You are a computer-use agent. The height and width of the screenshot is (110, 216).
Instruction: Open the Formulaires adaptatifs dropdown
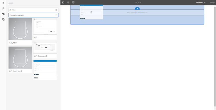click(33, 15)
